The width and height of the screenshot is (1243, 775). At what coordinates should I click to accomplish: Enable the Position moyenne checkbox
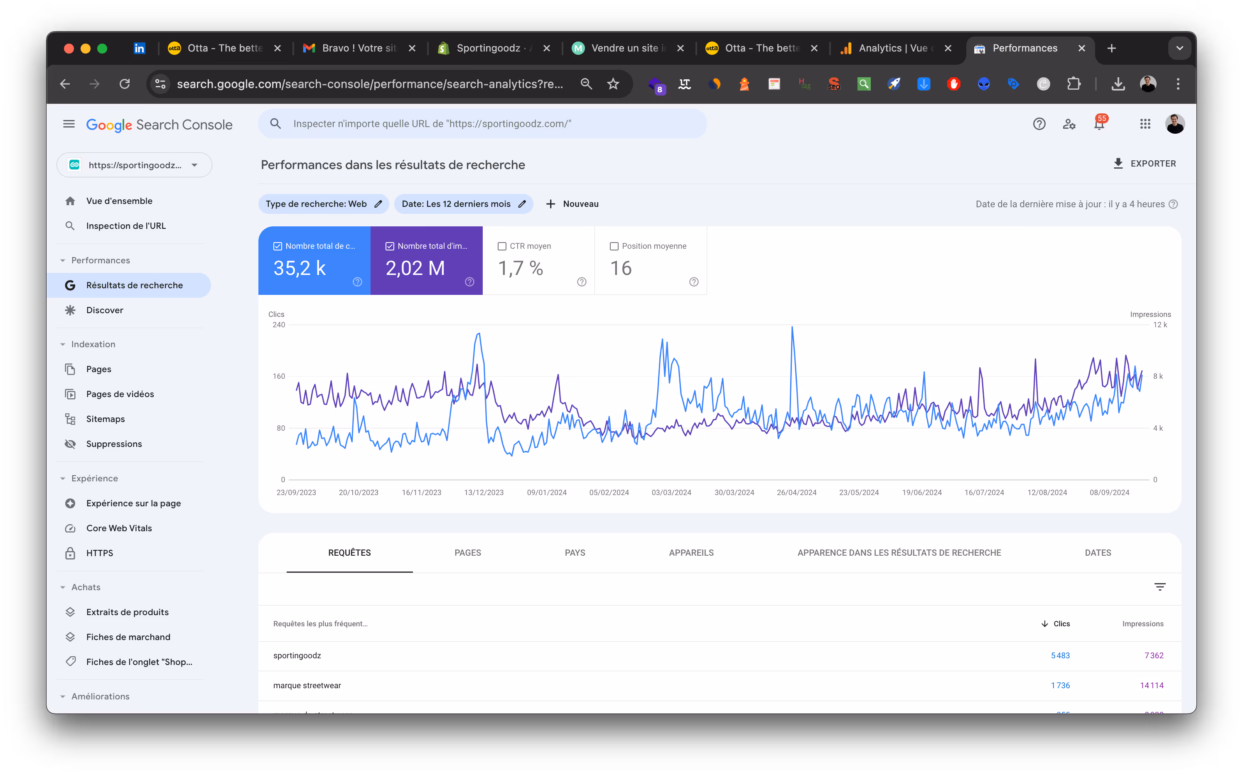614,247
